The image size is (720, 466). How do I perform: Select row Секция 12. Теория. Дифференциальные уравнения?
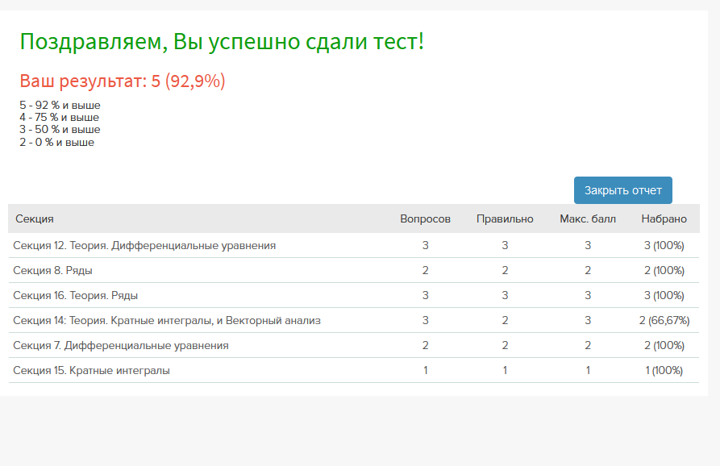(354, 246)
